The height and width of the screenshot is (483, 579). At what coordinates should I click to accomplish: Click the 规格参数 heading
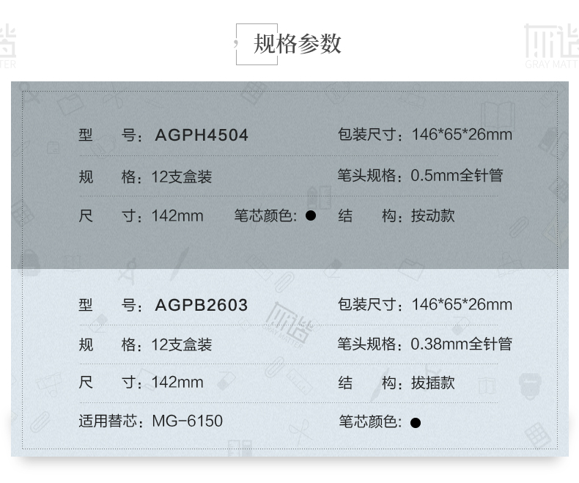point(298,44)
